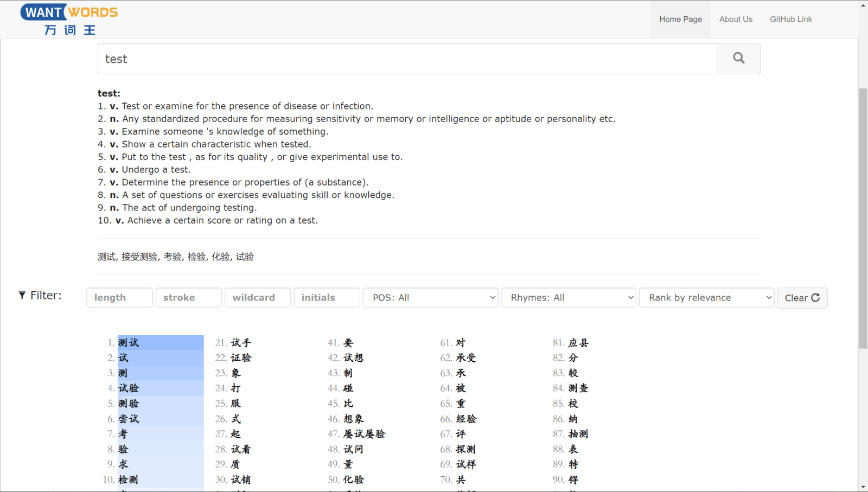Select result 42 试想

click(x=353, y=358)
